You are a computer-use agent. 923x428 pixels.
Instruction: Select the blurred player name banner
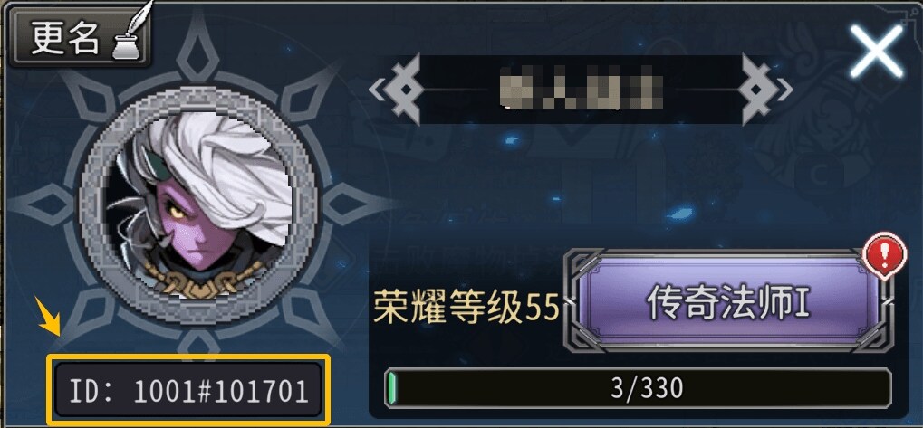click(x=581, y=90)
